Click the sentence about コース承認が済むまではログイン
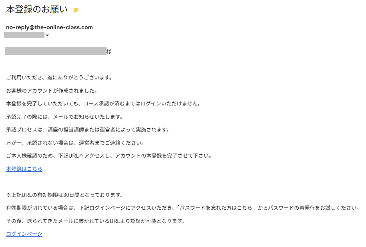Viewport: 366px width, 247px height. pyautogui.click(x=103, y=103)
